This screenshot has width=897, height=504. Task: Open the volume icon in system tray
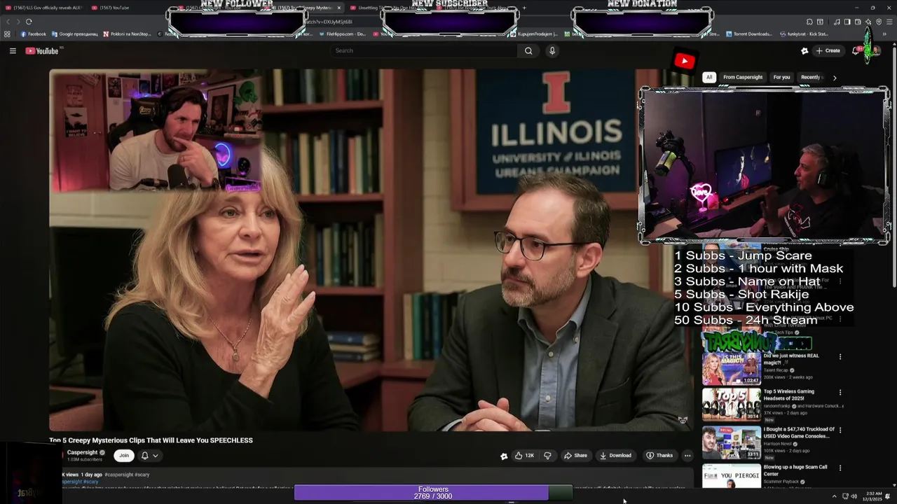click(x=854, y=496)
